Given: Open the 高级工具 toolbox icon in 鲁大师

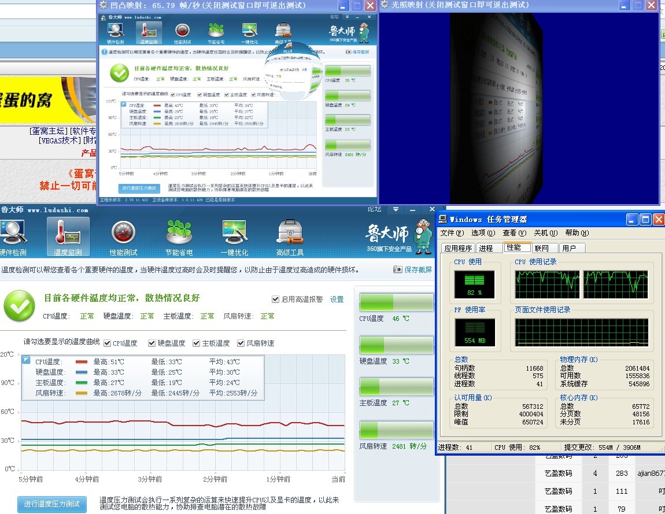Looking at the screenshot, I should point(290,238).
